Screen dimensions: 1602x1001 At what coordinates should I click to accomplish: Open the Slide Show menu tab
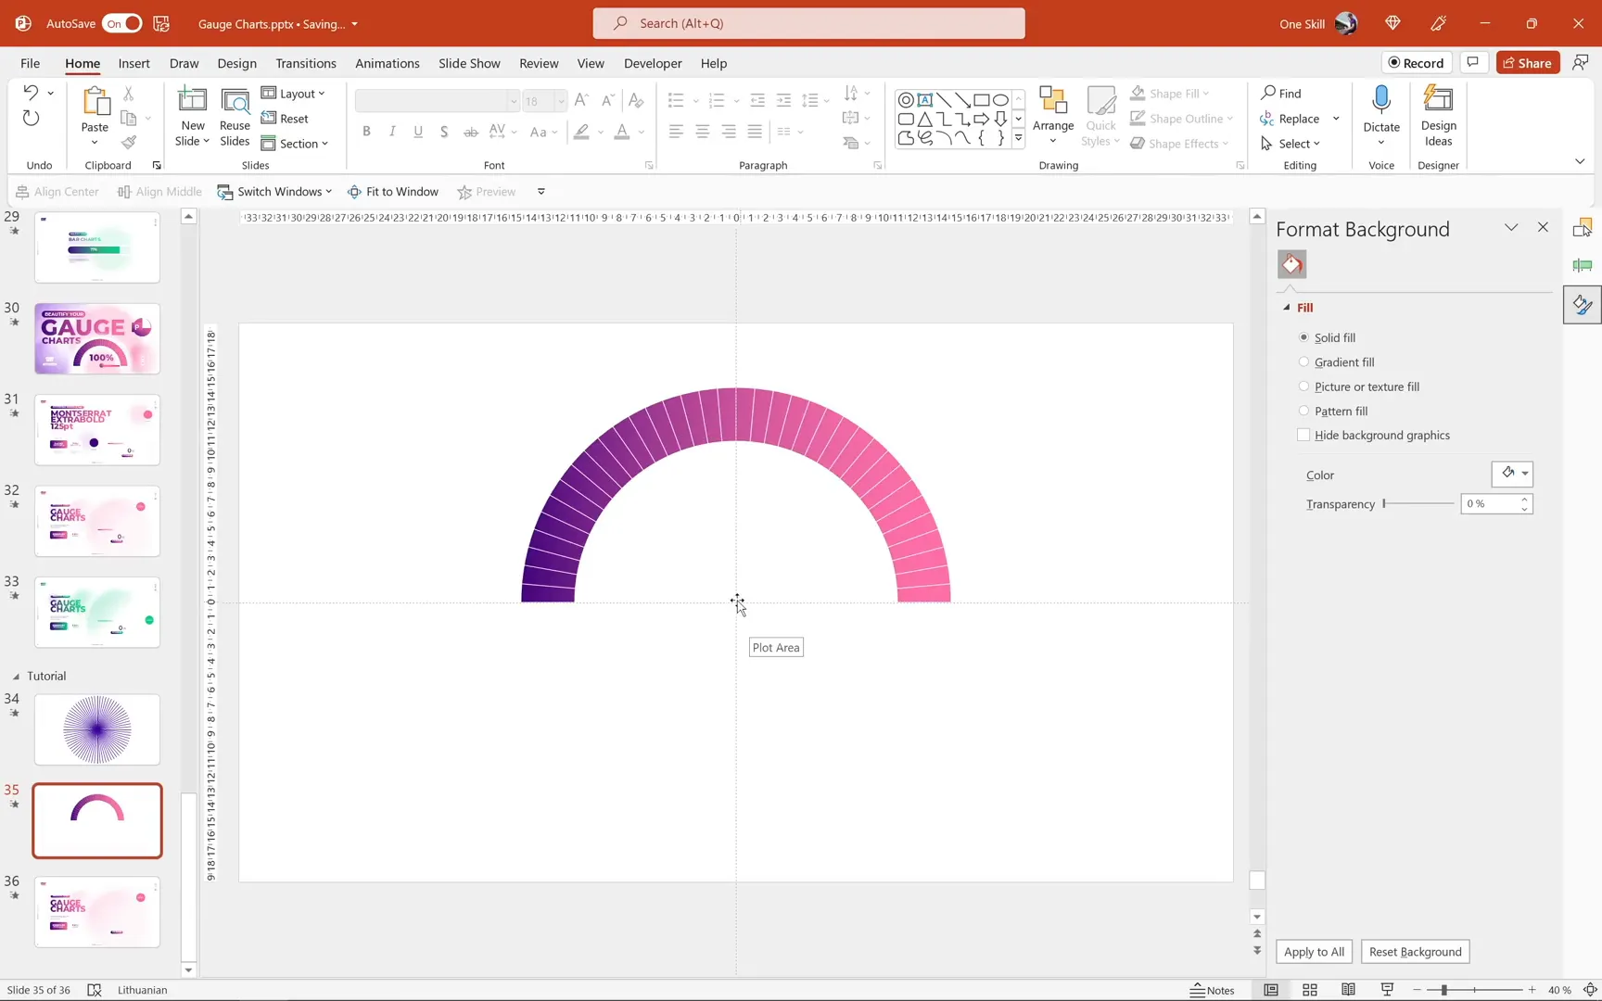pos(469,63)
